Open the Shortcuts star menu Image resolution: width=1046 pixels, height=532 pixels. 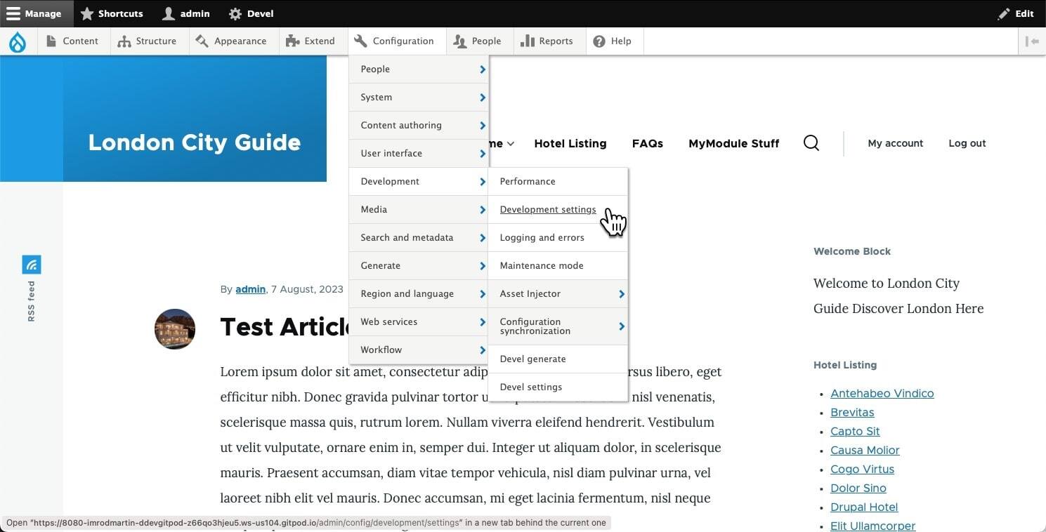pos(112,13)
